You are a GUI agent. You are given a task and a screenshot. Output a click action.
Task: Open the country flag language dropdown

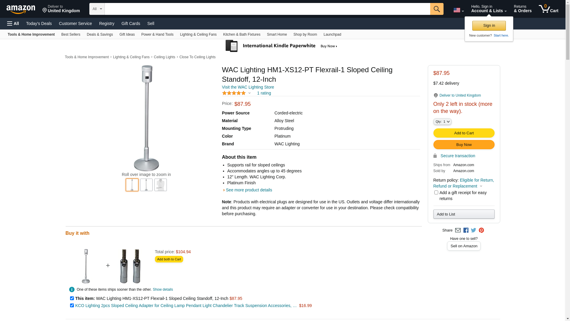(x=458, y=10)
